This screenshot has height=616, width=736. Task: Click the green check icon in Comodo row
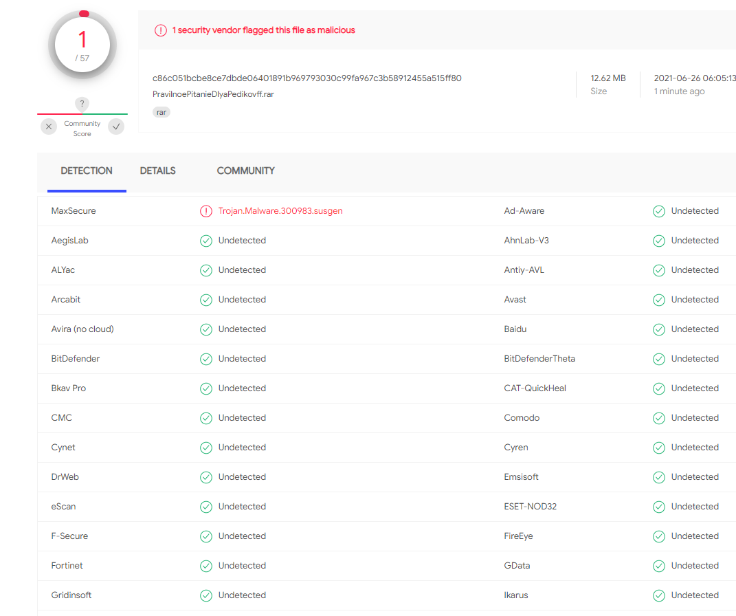click(659, 418)
